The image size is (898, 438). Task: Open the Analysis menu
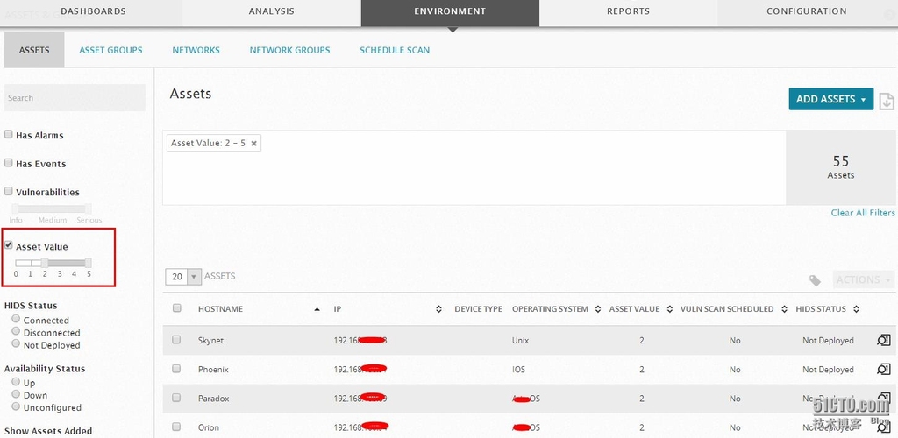point(272,11)
